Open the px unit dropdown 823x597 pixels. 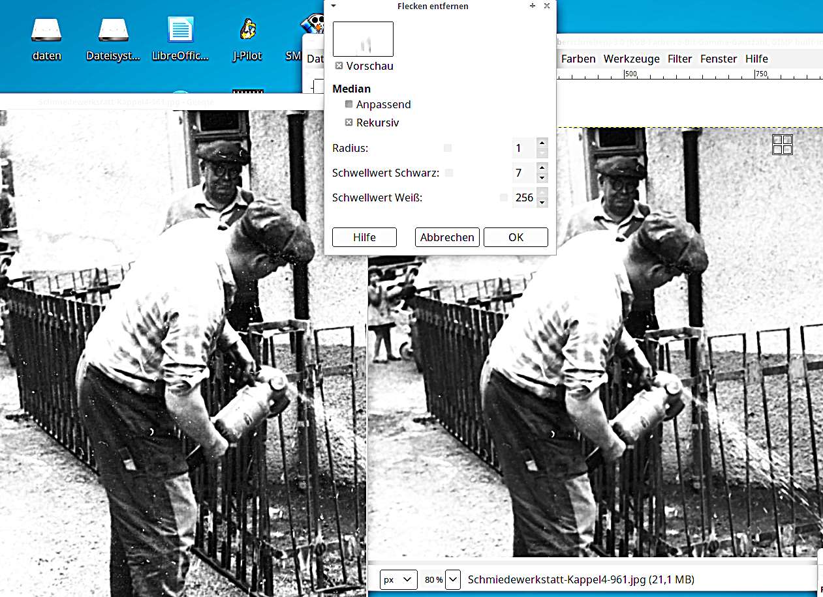pyautogui.click(x=398, y=579)
